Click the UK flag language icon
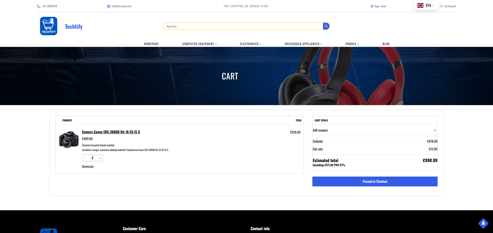 pyautogui.click(x=420, y=5)
